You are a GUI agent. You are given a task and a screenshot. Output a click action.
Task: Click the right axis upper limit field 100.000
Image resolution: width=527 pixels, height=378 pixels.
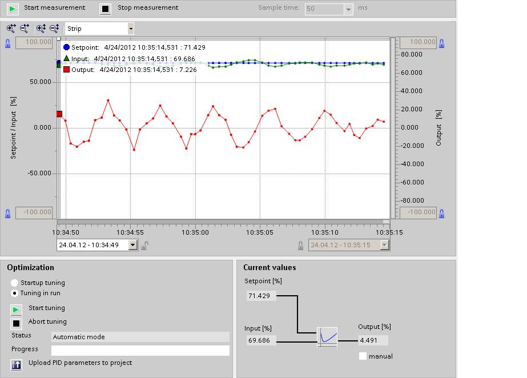[x=418, y=42]
